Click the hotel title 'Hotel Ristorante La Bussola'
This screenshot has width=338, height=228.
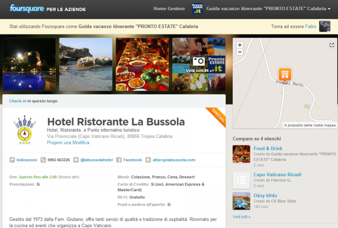click(x=116, y=121)
